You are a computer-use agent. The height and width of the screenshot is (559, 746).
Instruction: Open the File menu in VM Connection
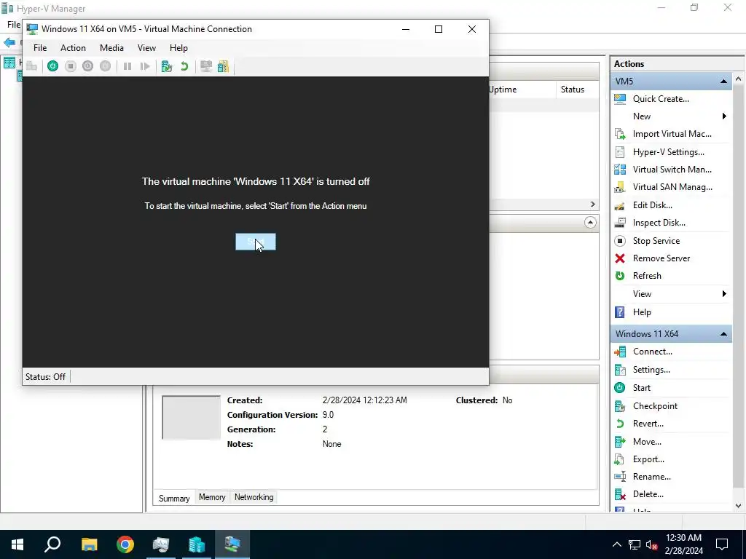40,48
